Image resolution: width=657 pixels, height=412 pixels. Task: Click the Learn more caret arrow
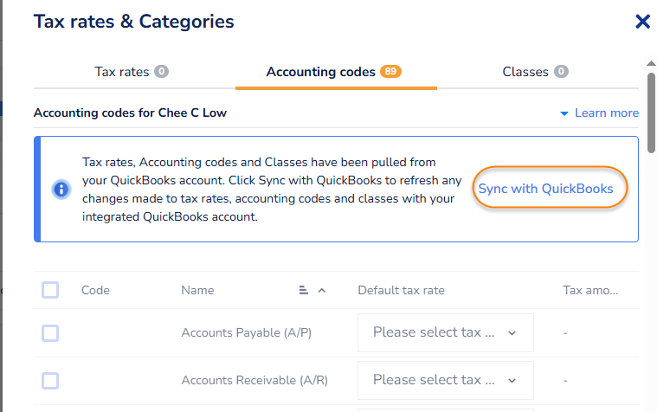pos(564,113)
